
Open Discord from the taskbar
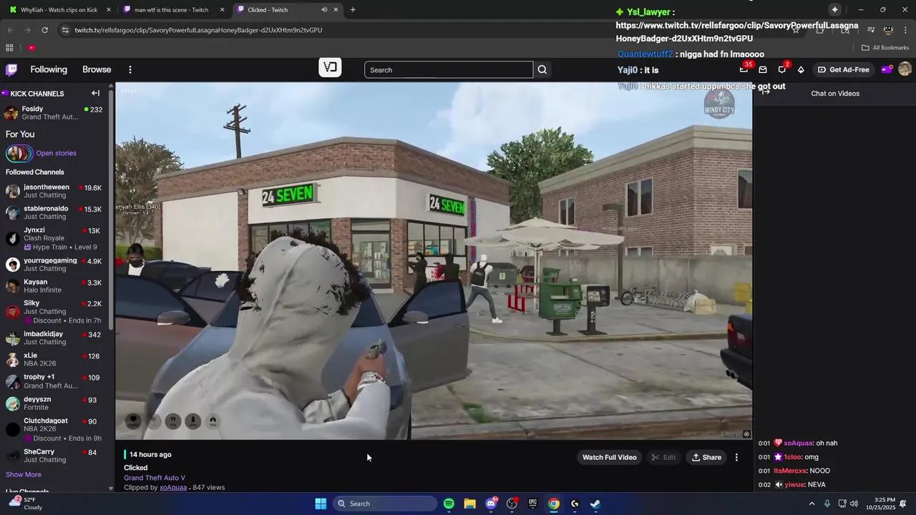click(x=491, y=504)
